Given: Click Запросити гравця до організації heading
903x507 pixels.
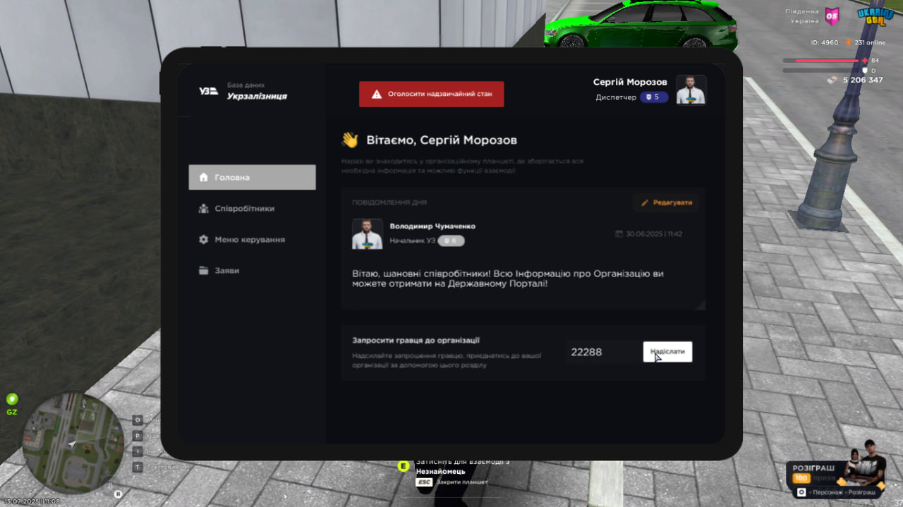Looking at the screenshot, I should click(416, 340).
